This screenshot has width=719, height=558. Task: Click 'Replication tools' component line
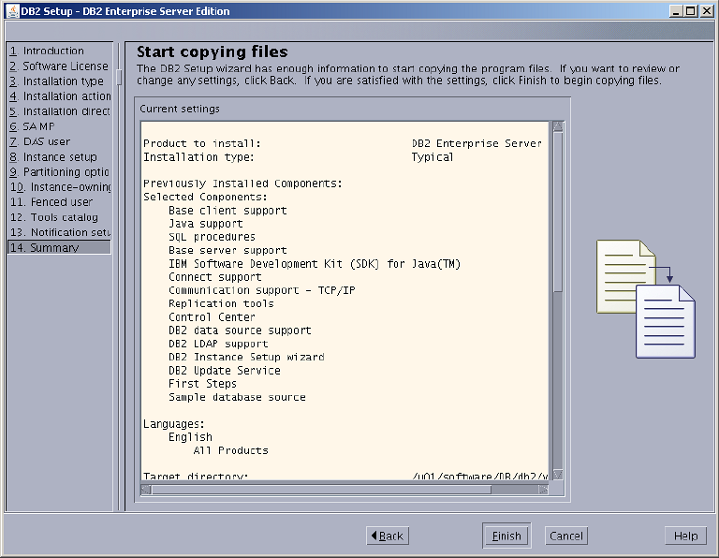coord(221,303)
